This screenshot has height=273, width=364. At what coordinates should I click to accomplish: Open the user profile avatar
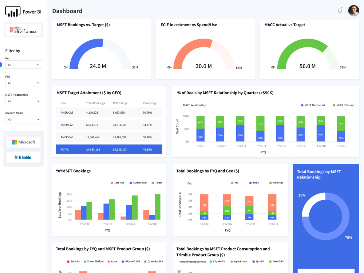coord(353,11)
